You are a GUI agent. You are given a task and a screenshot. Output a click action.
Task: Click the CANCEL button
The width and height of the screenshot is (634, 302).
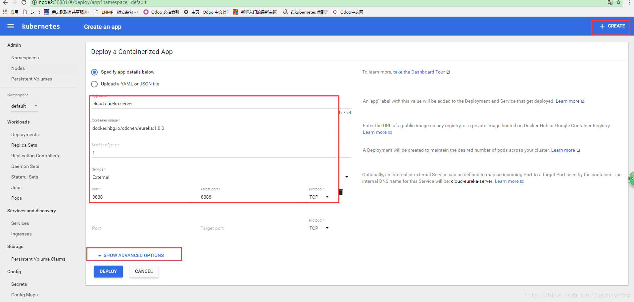coord(144,271)
